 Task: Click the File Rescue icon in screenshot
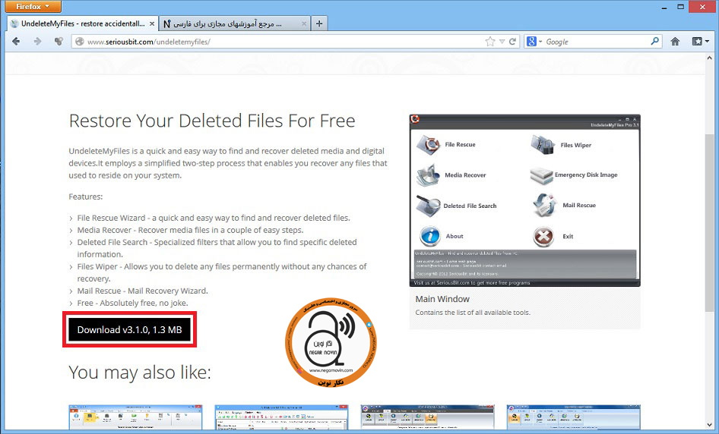(428, 144)
